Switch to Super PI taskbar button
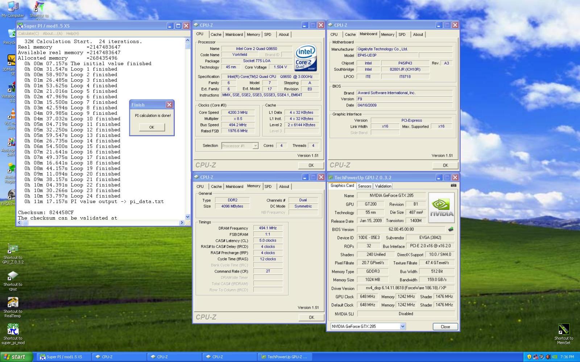Viewport: 580px width, 362px height. 63,357
